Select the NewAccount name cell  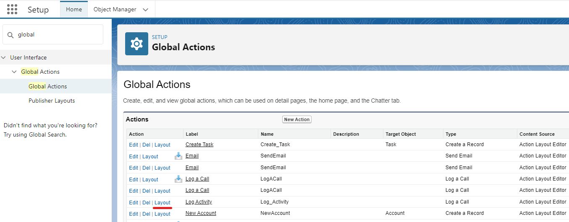coord(275,213)
